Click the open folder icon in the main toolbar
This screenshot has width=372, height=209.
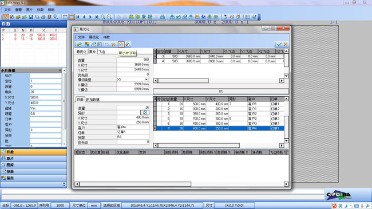[x=18, y=17]
